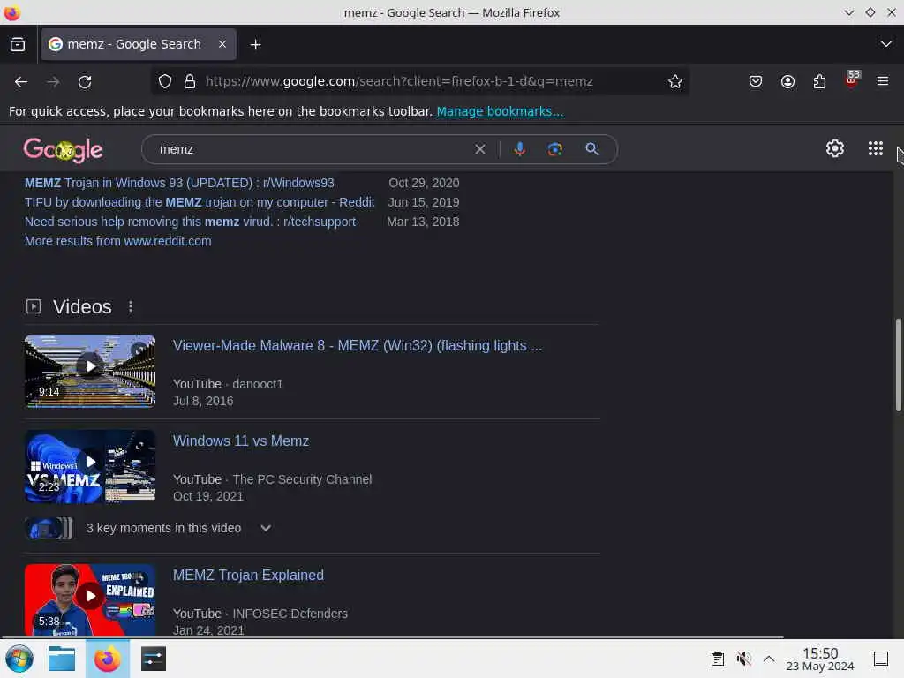904x678 pixels.
Task: Submit search with the magnifier icon
Action: [x=591, y=149]
